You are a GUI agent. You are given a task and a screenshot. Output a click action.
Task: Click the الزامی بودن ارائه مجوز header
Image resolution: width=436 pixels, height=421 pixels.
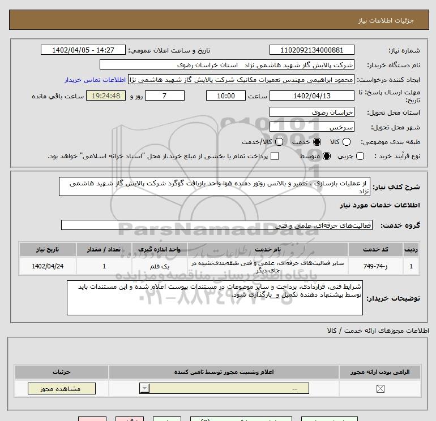click(380, 372)
